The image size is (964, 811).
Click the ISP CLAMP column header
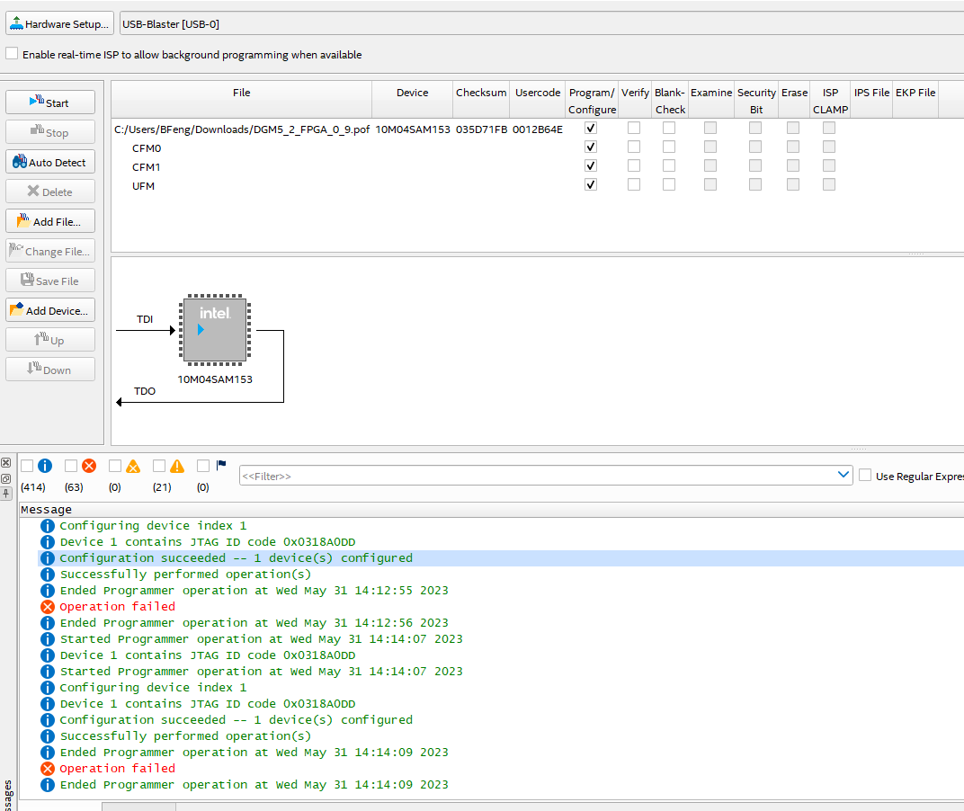(831, 101)
